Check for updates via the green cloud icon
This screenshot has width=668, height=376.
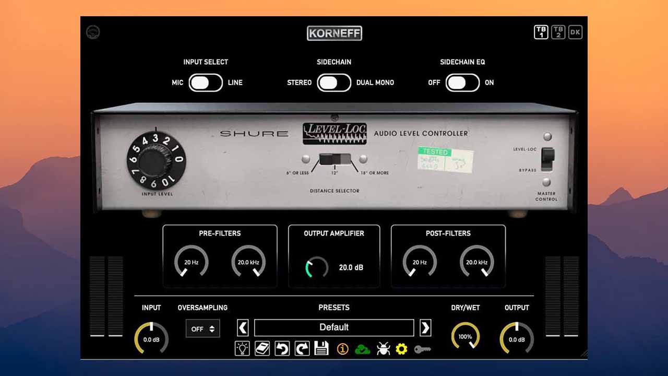[x=362, y=348]
